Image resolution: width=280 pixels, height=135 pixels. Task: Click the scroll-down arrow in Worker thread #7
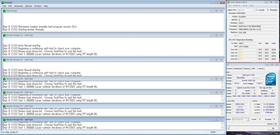tap(222, 114)
